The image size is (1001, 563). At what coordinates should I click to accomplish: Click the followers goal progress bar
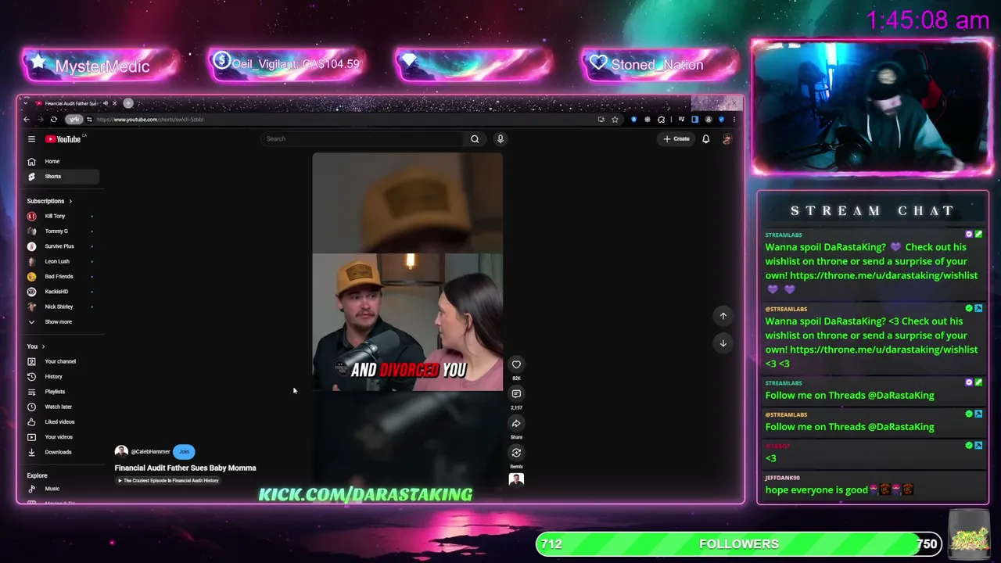pos(739,544)
